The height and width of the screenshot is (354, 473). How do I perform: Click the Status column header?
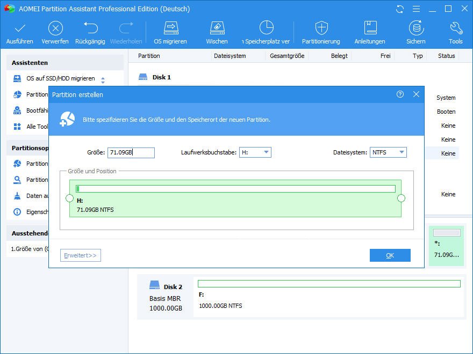447,56
